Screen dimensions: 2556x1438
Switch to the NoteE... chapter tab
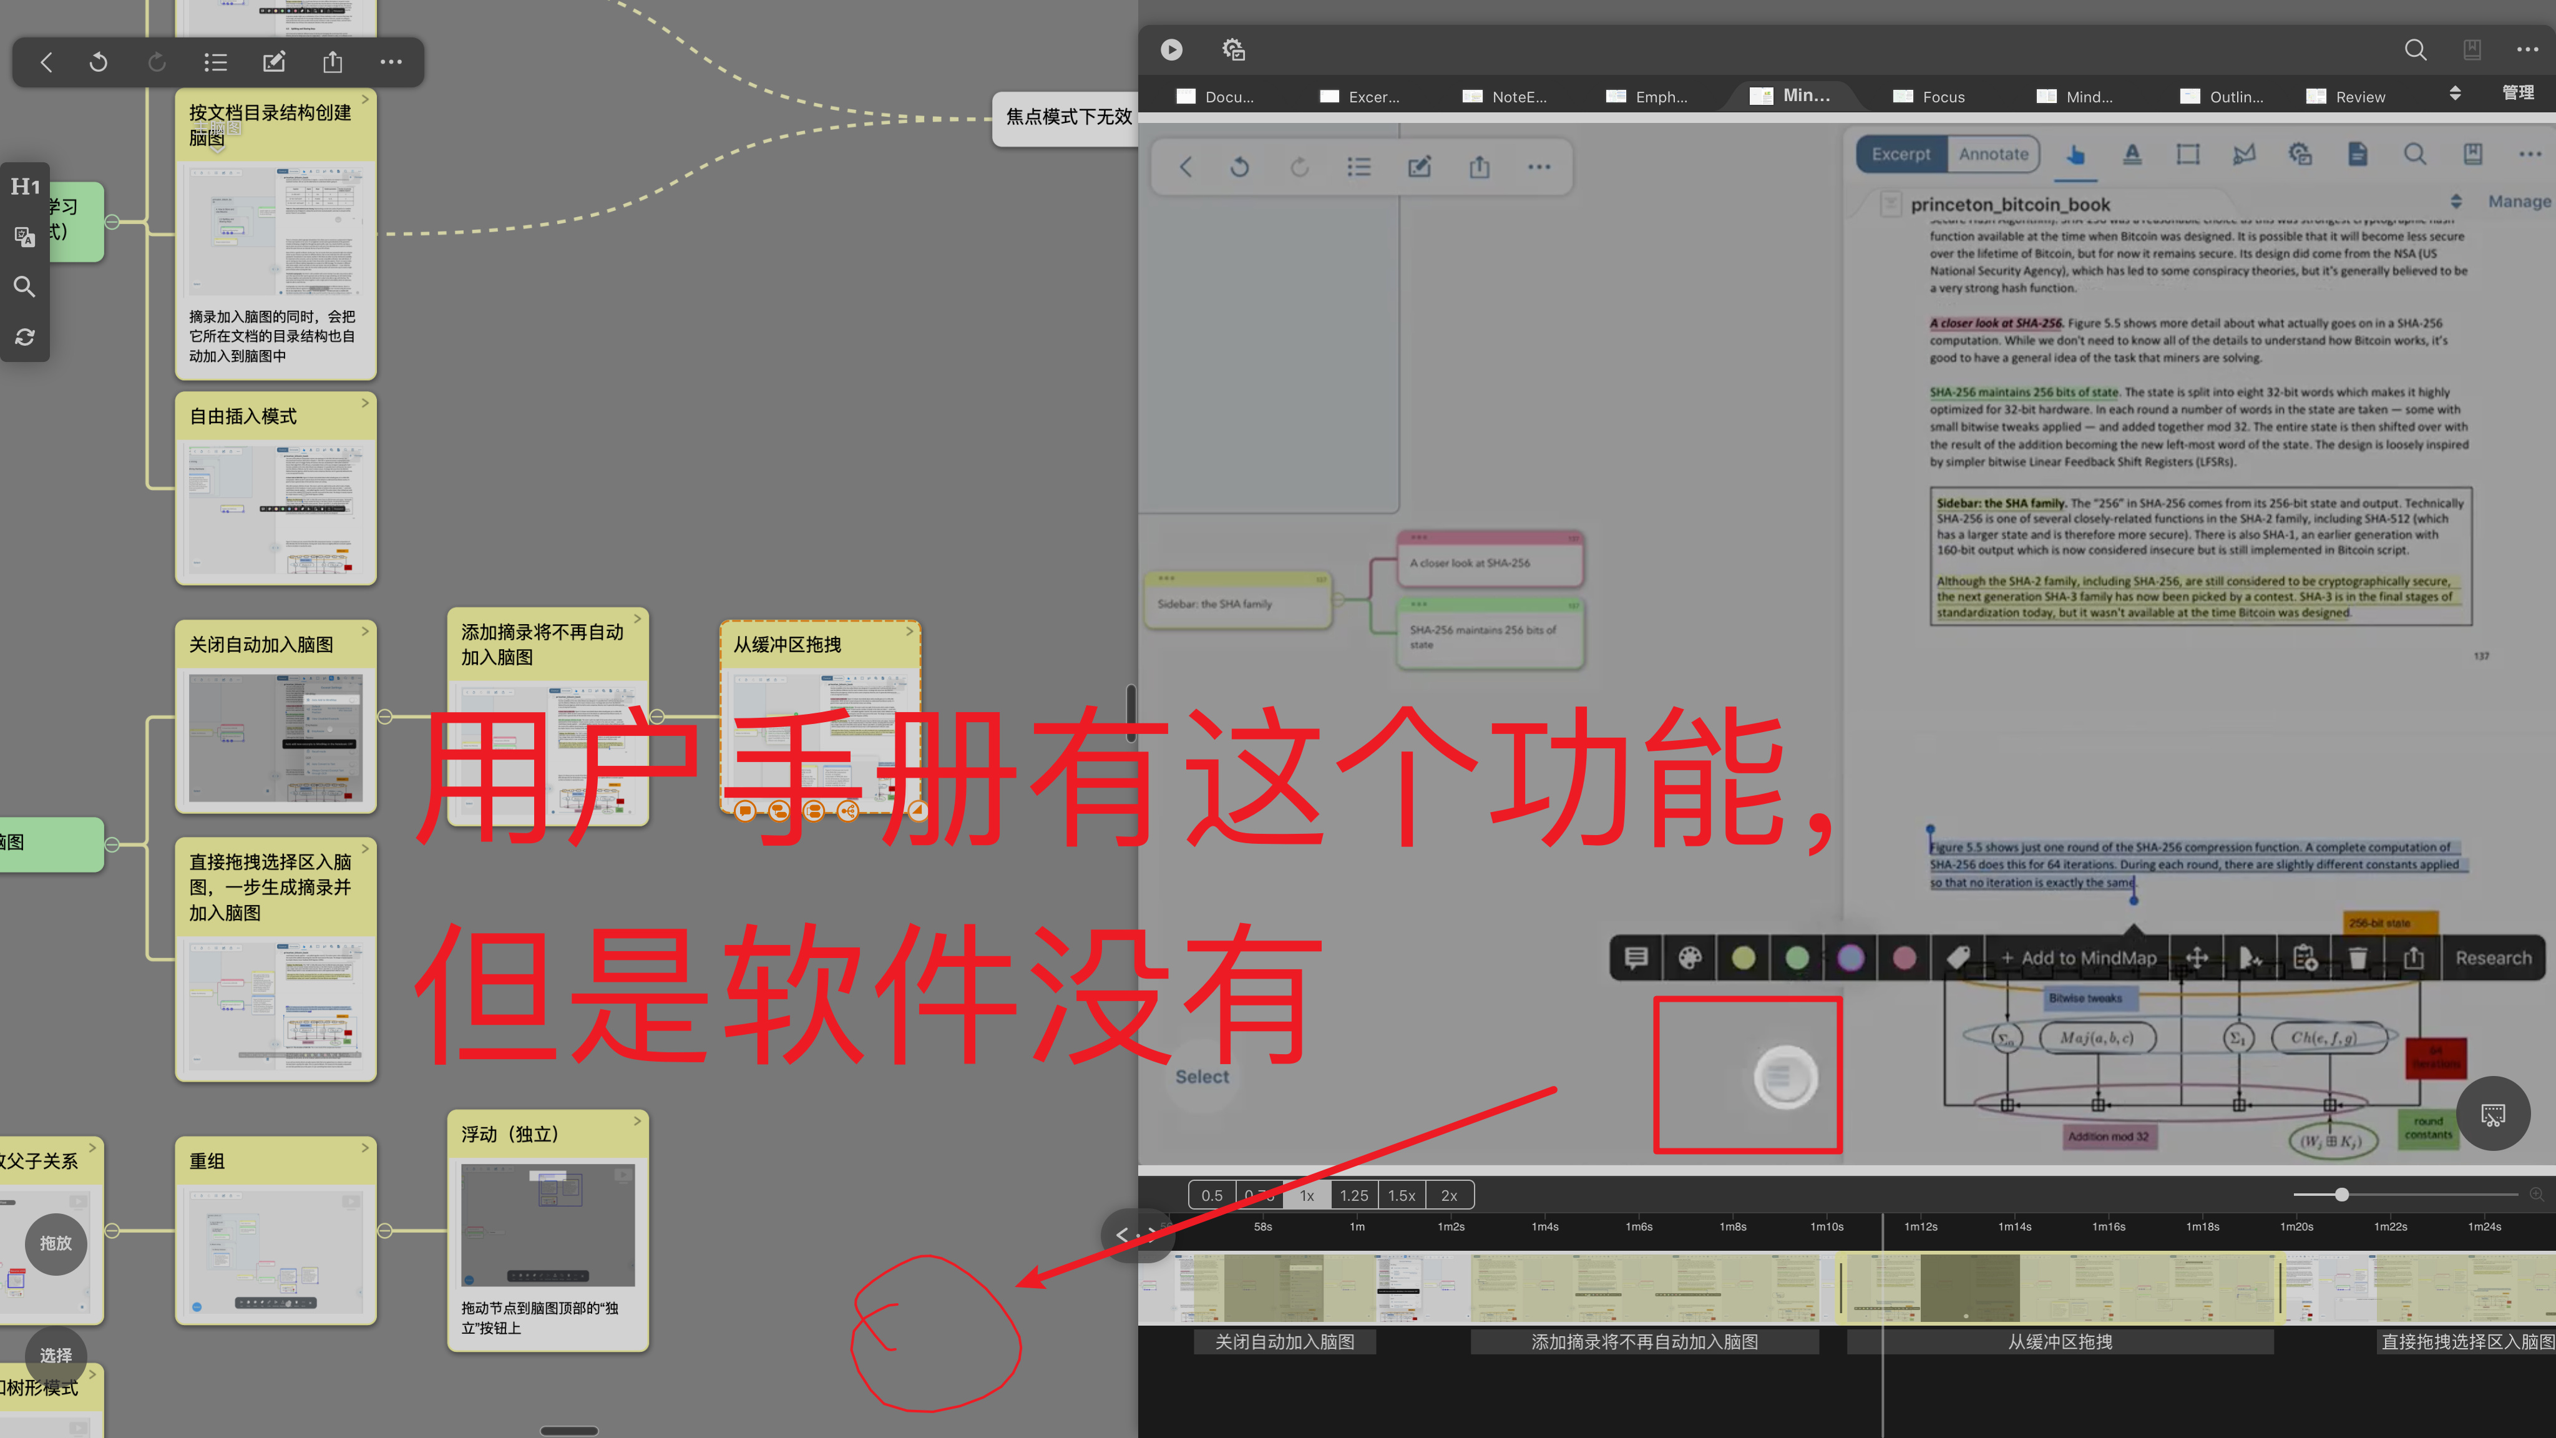[x=1505, y=96]
